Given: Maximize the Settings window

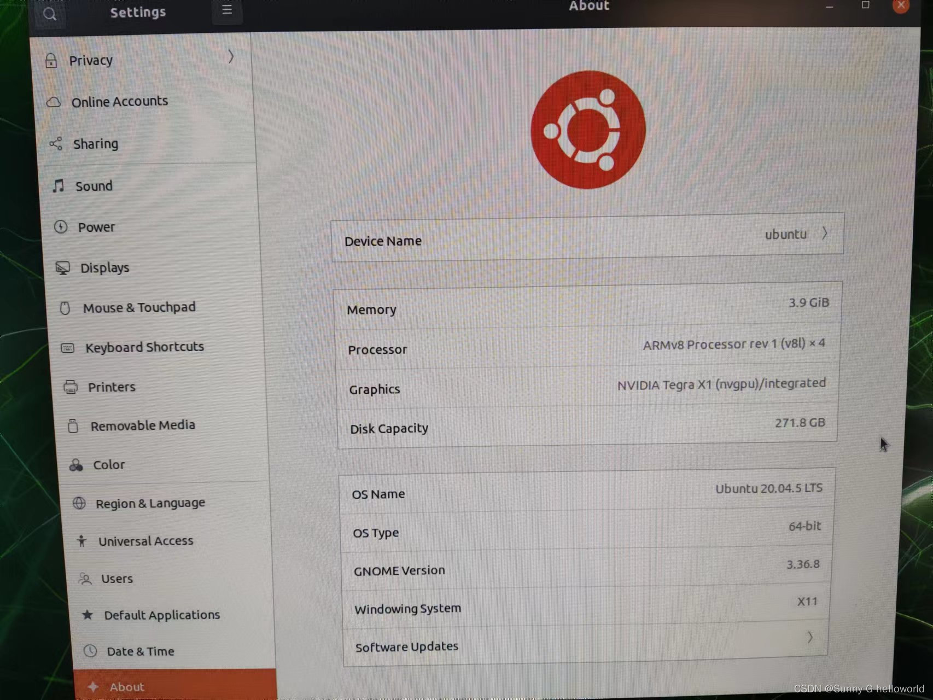Looking at the screenshot, I should pos(865,5).
